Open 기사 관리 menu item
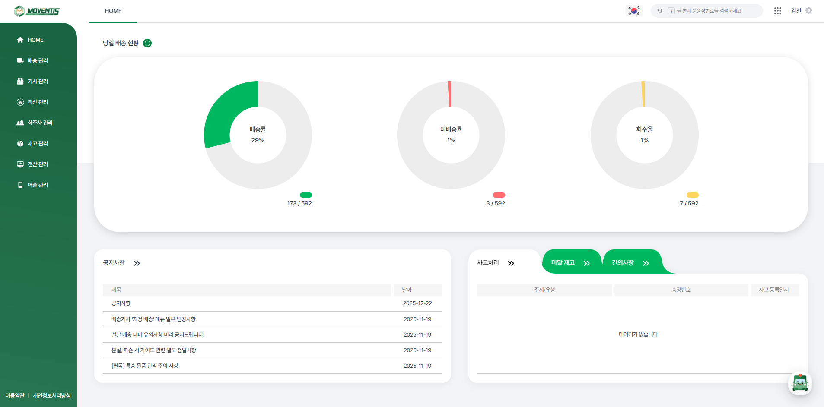Screen dimensions: 824x407 (38, 81)
